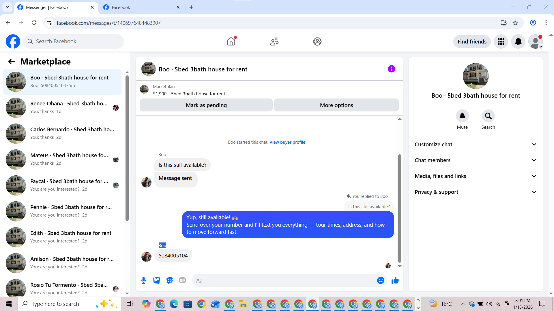Choose an emoji with the smiley icon
The height and width of the screenshot is (311, 554).
point(381,280)
